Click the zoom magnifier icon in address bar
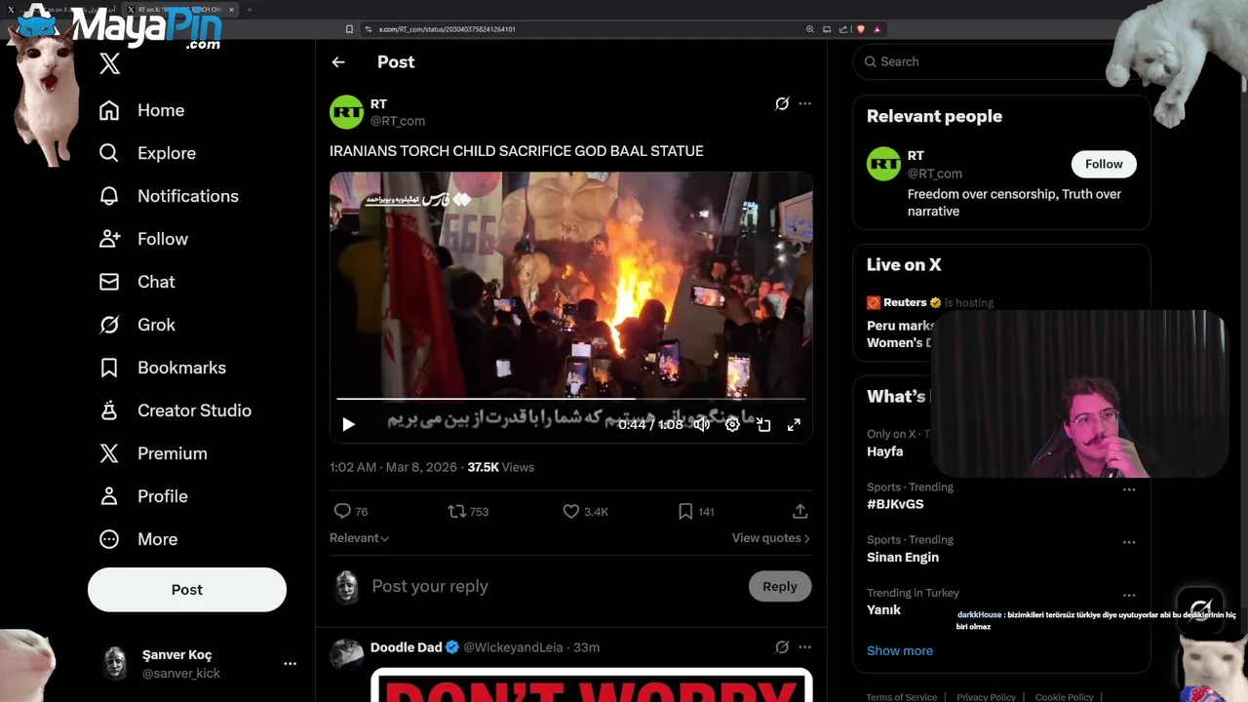 click(809, 29)
